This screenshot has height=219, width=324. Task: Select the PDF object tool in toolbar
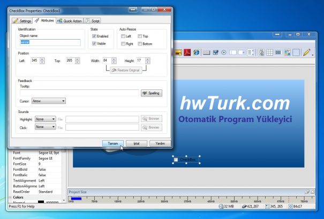point(187,52)
